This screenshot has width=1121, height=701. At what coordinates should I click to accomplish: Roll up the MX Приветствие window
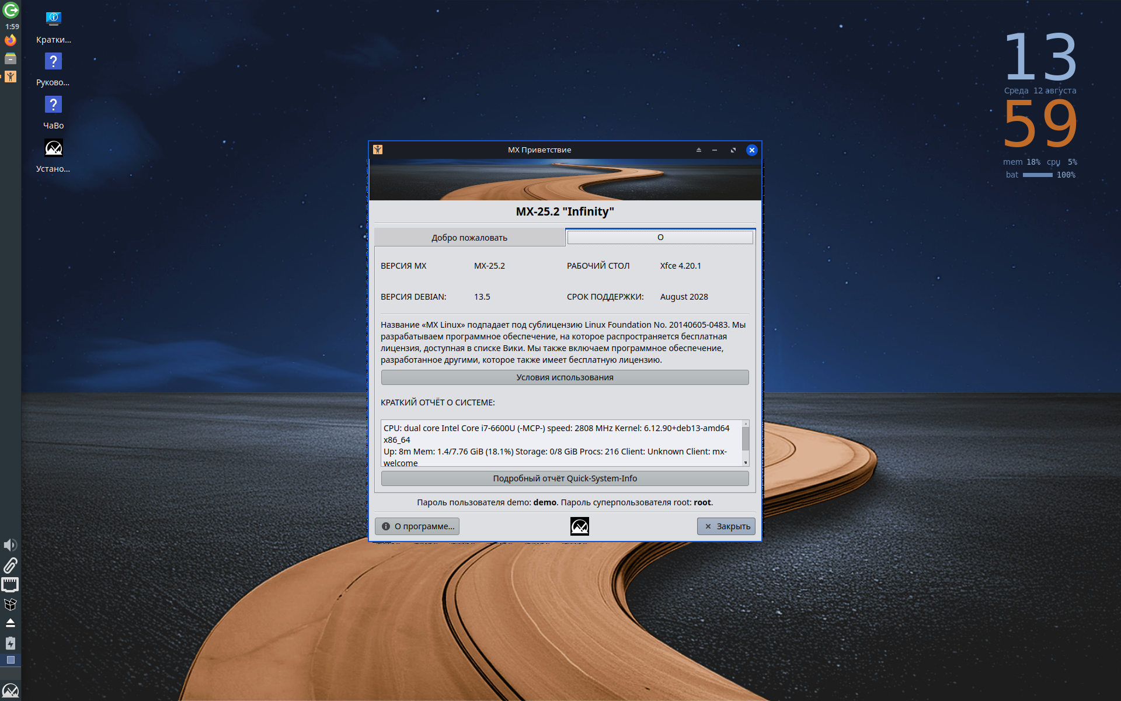pyautogui.click(x=698, y=150)
